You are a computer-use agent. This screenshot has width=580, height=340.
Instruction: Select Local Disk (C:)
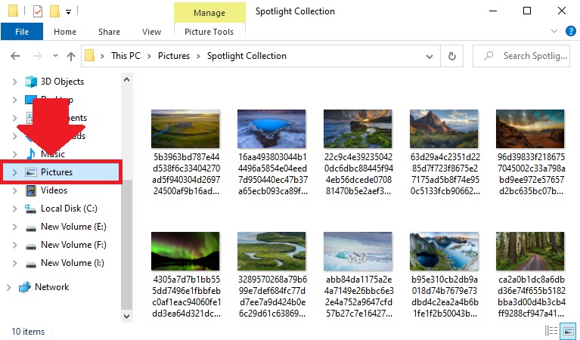click(69, 208)
